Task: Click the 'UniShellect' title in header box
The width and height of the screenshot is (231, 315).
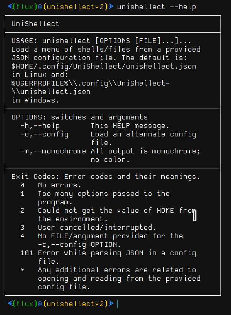Action: 36,24
